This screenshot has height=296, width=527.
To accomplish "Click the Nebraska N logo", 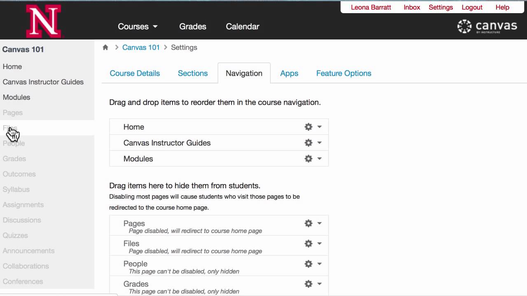I will (x=43, y=21).
